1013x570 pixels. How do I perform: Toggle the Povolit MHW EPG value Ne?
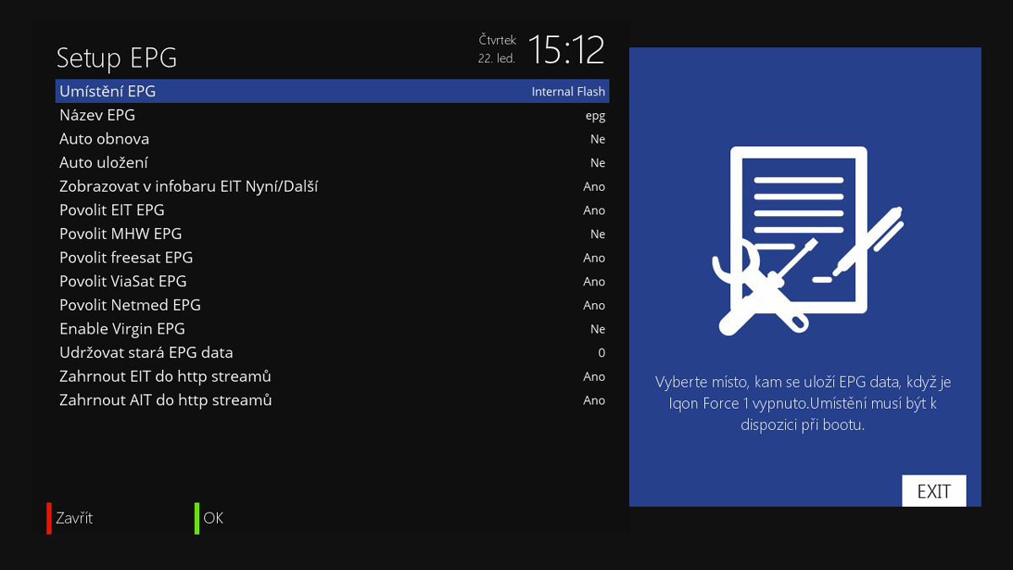(x=598, y=234)
